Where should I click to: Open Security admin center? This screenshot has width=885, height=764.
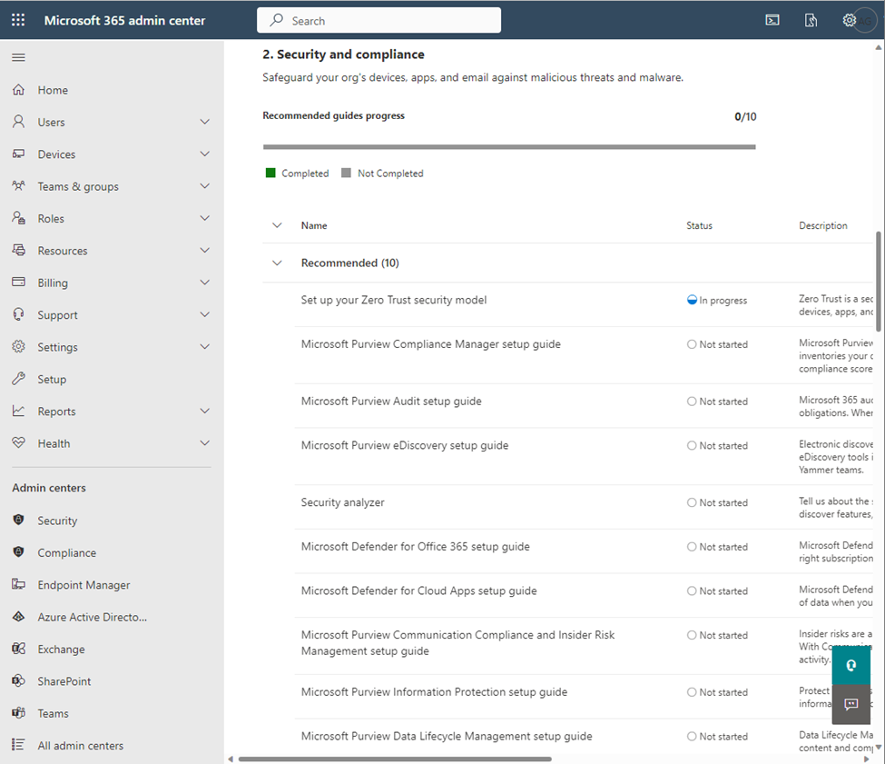coord(57,521)
